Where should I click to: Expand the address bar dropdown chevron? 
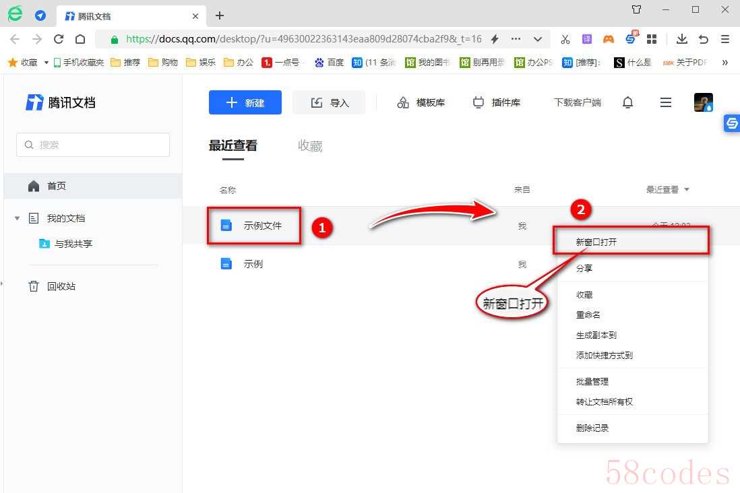(538, 39)
